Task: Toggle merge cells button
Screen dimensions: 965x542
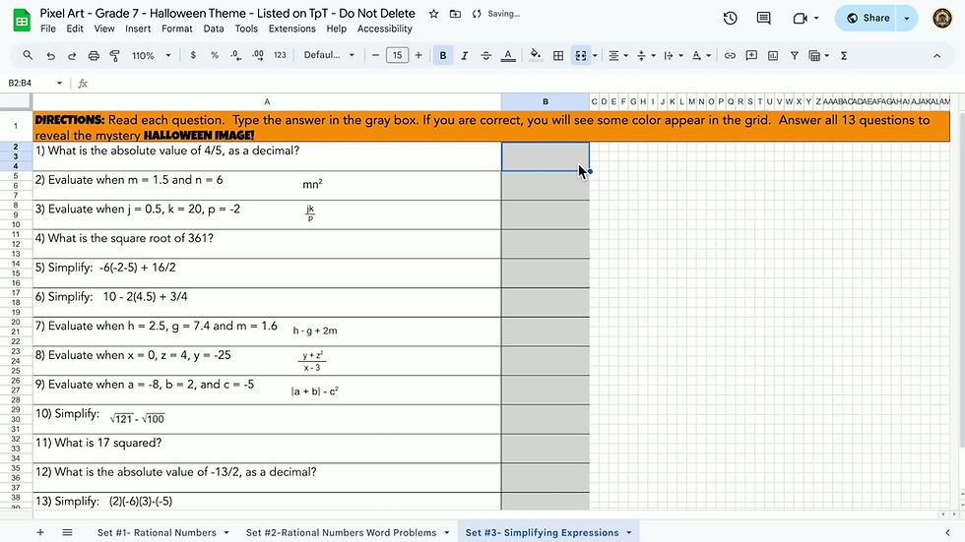Action: [x=580, y=55]
